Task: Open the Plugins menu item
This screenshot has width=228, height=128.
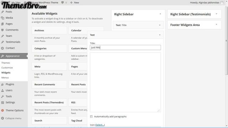Action: 10,84
